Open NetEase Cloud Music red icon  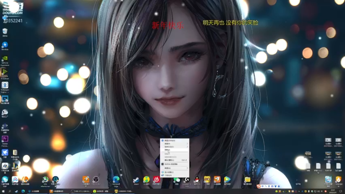tap(157, 181)
